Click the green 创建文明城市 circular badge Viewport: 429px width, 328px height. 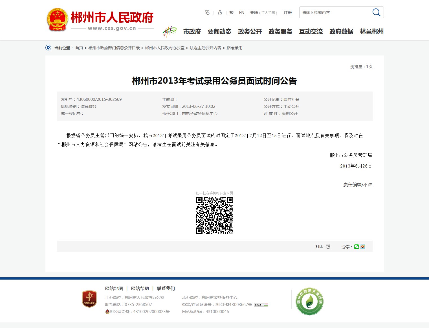[309, 302]
